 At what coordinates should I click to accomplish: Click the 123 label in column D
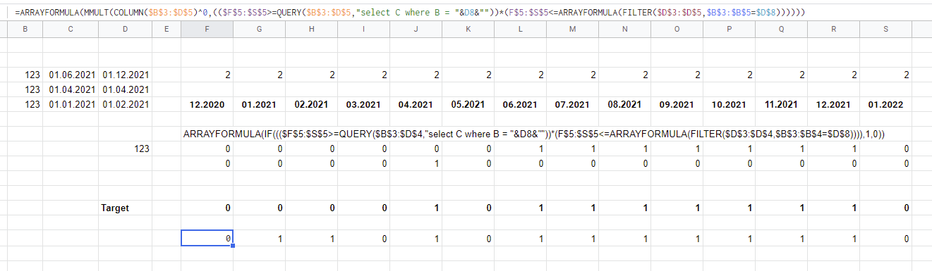click(x=125, y=149)
